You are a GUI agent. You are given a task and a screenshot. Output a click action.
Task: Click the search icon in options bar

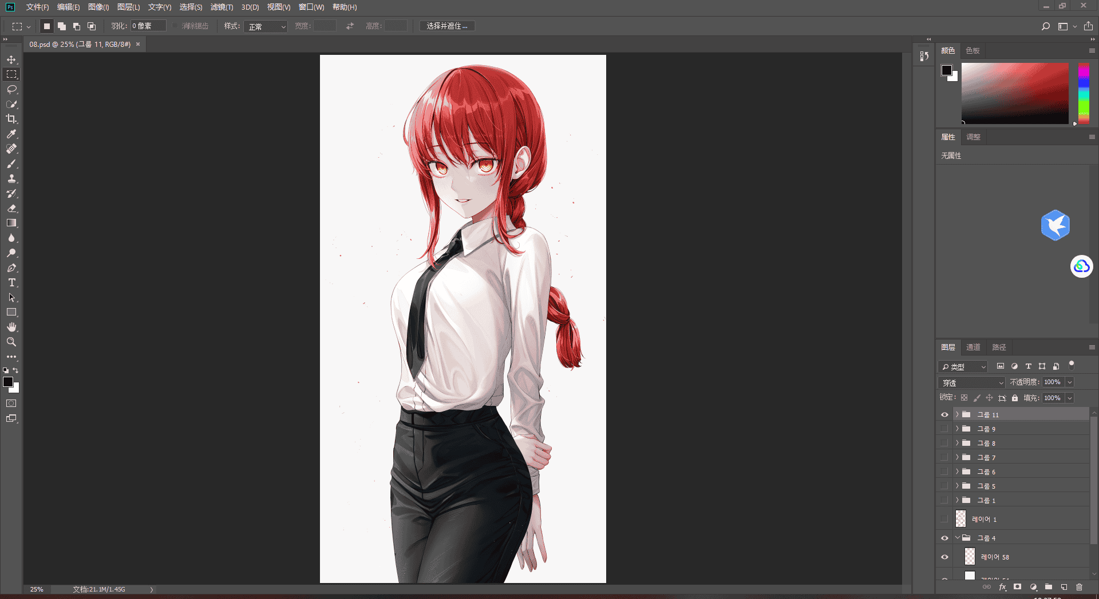(x=1046, y=26)
